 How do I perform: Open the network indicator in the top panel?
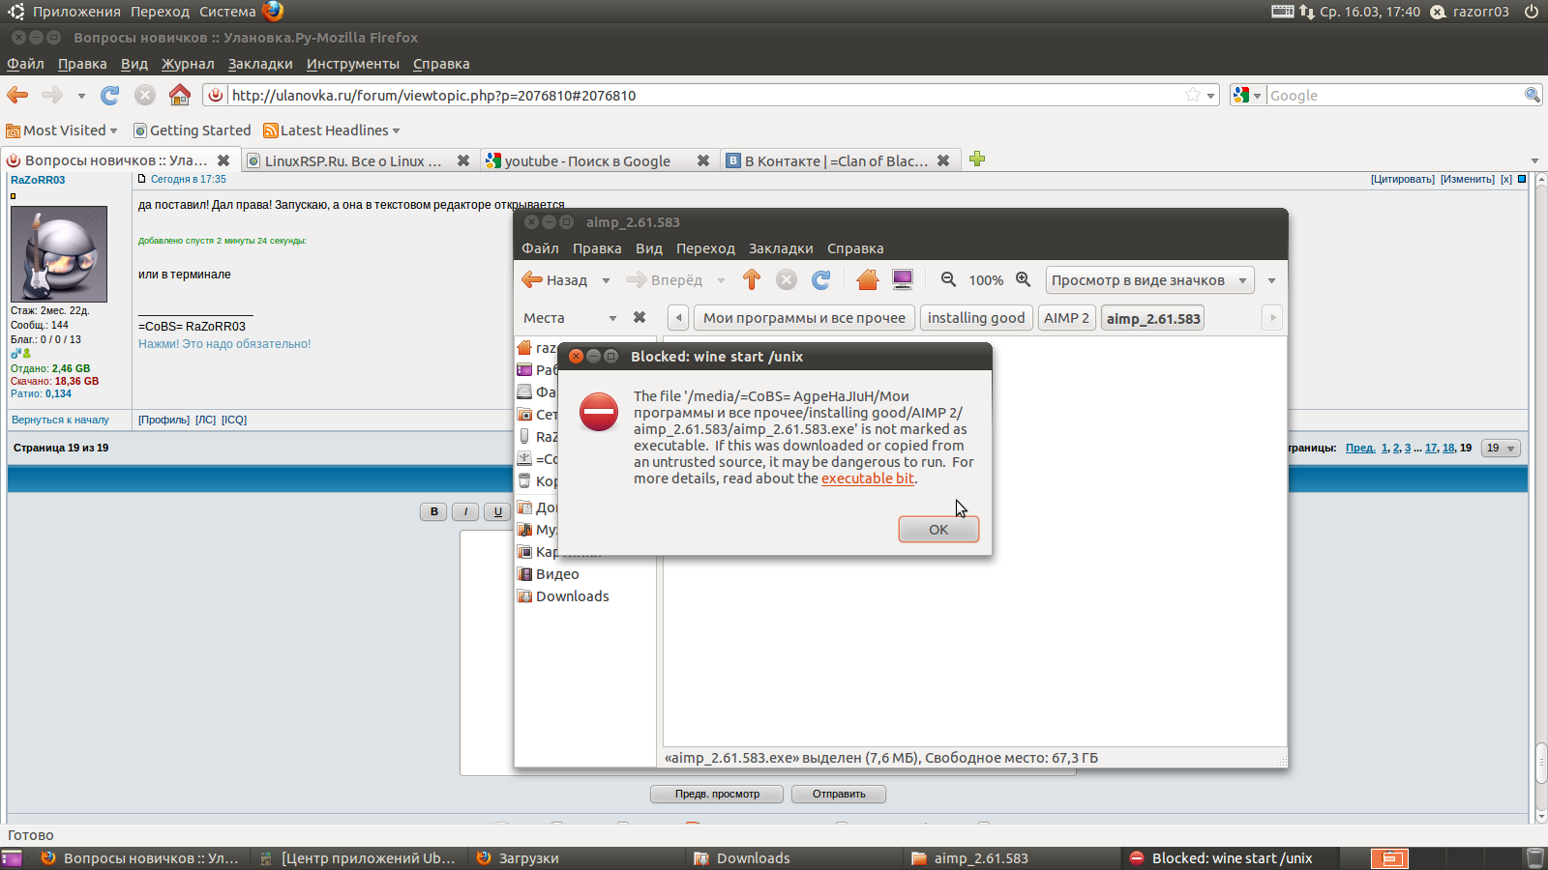[x=1307, y=12]
